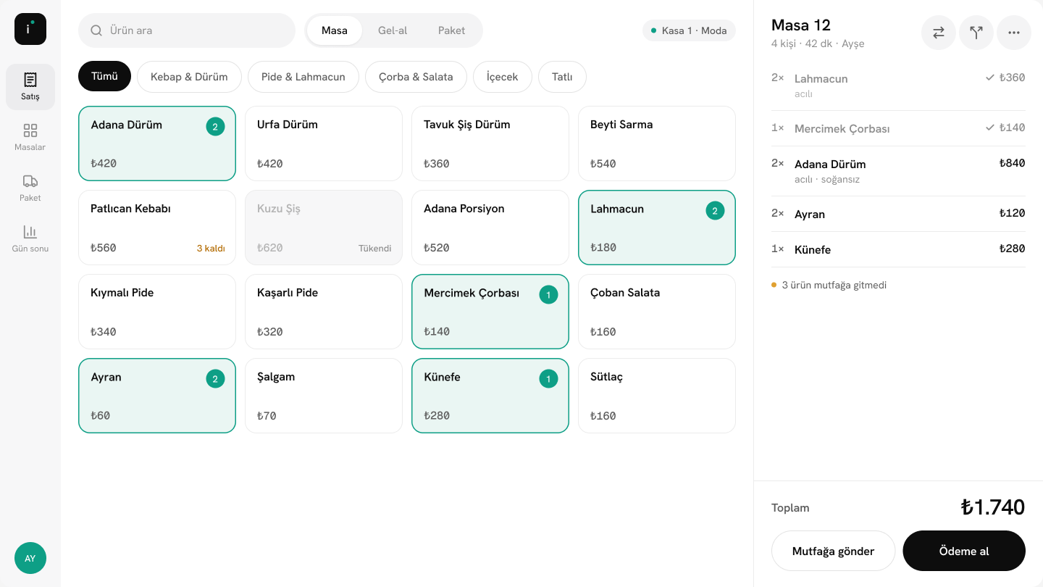1043x587 pixels.
Task: Switch order type to Masa
Action: (x=335, y=30)
